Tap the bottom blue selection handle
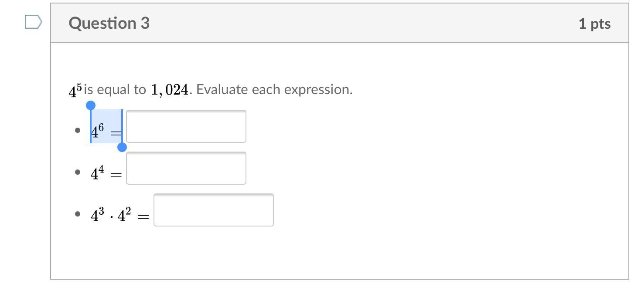 coord(122,147)
